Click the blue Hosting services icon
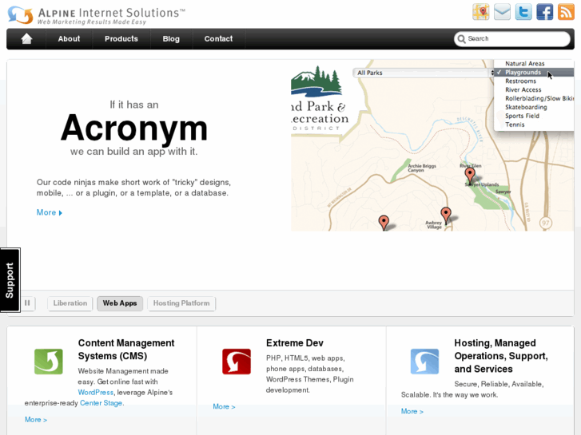This screenshot has width=581, height=435. click(x=424, y=362)
